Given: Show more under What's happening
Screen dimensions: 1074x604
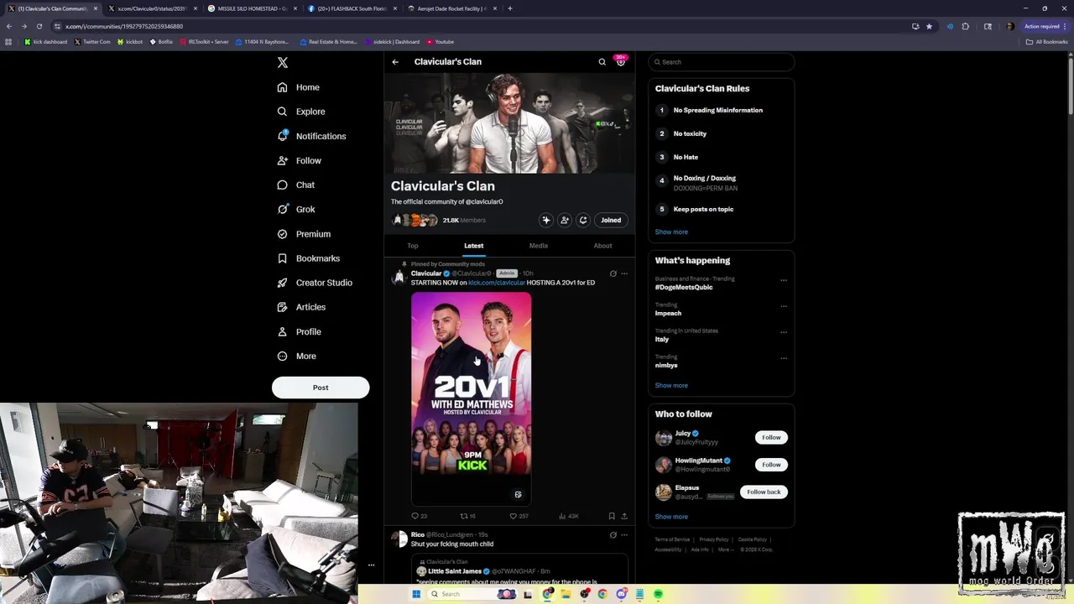Looking at the screenshot, I should click(x=671, y=385).
